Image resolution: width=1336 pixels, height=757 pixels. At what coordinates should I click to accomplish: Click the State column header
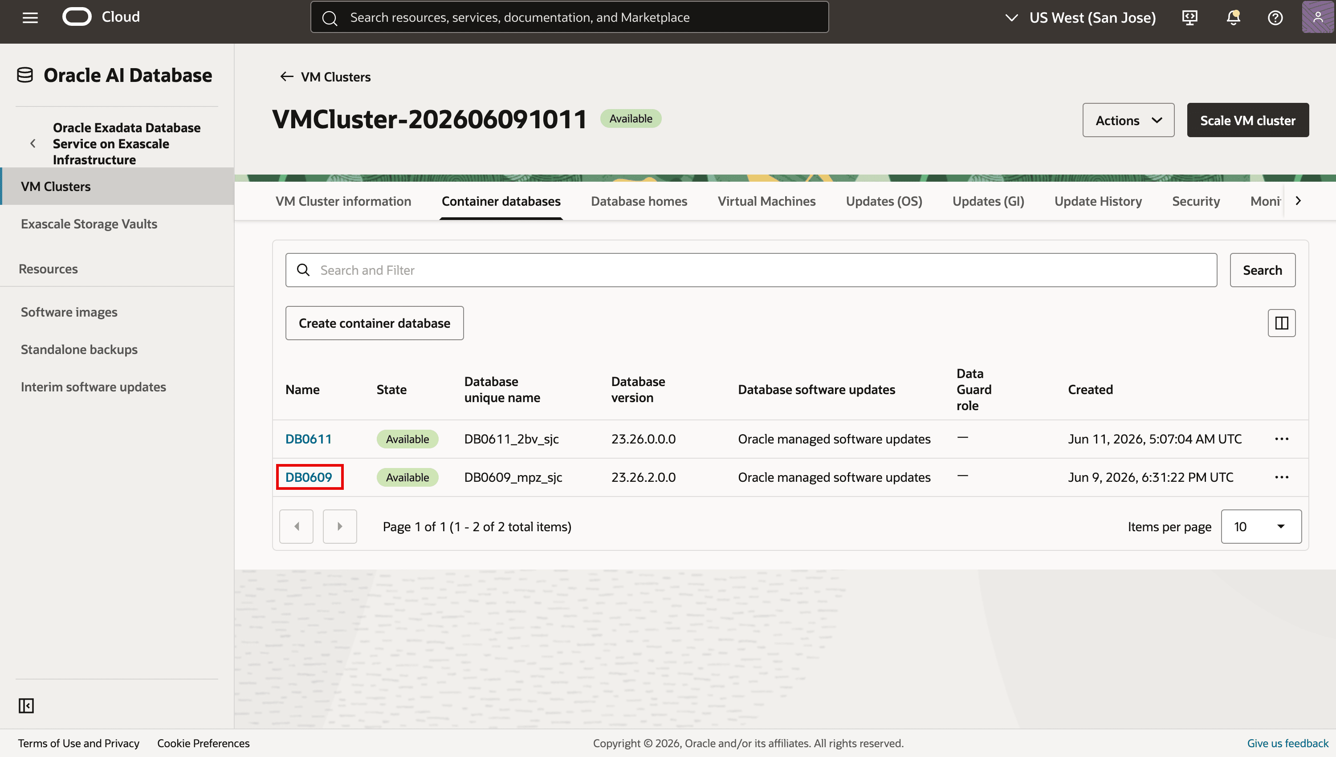pos(391,390)
